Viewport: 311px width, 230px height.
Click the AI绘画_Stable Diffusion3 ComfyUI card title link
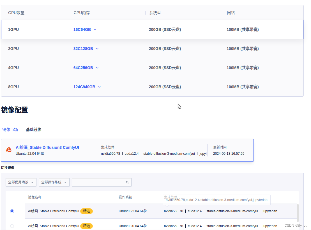tap(47, 147)
